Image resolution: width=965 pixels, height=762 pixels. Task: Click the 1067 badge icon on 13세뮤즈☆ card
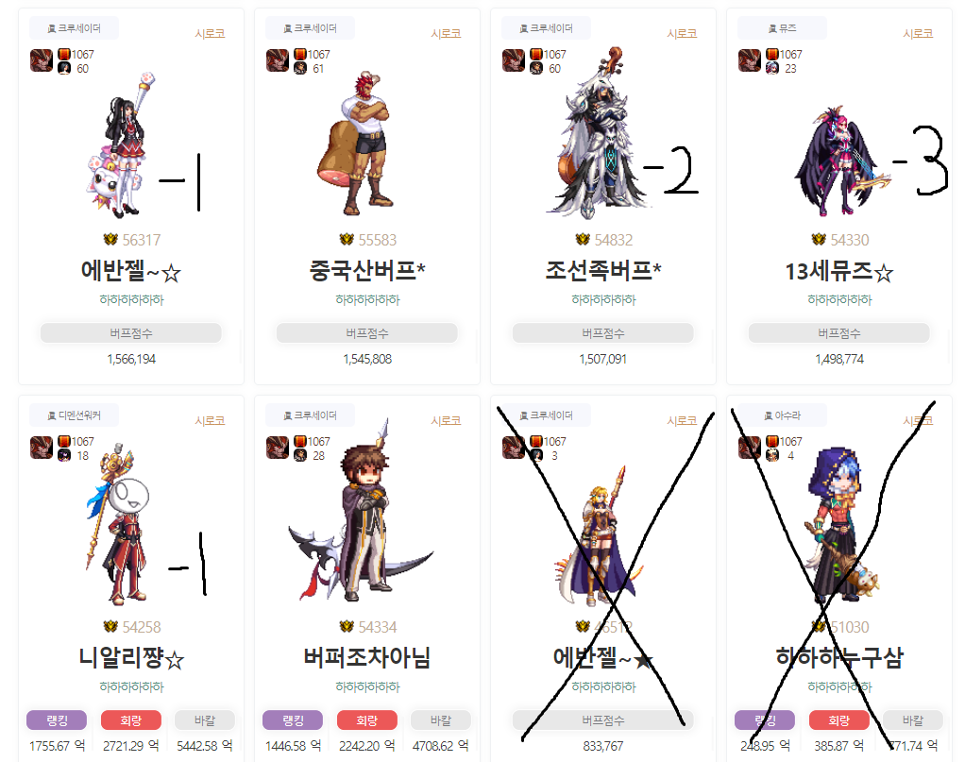[x=772, y=54]
